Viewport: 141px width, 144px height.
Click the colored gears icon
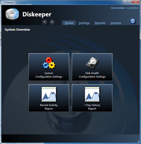pyautogui.click(x=49, y=63)
